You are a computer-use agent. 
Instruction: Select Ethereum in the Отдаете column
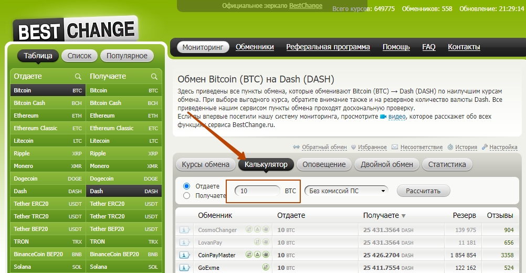(x=48, y=115)
